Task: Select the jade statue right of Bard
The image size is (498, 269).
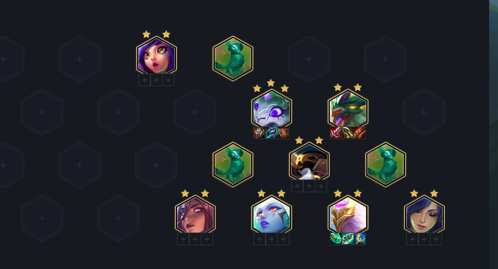Action: coord(386,164)
